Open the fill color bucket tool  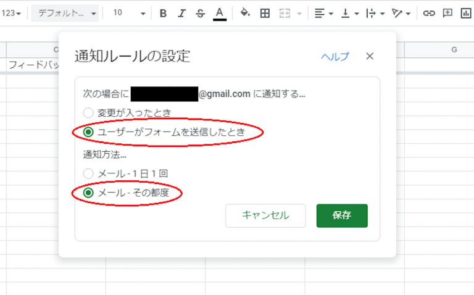[244, 13]
